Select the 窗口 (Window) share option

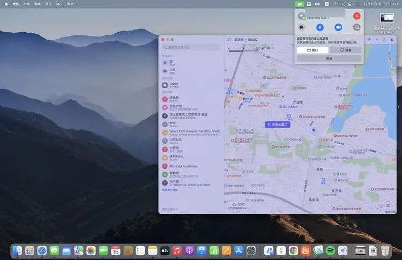(312, 50)
